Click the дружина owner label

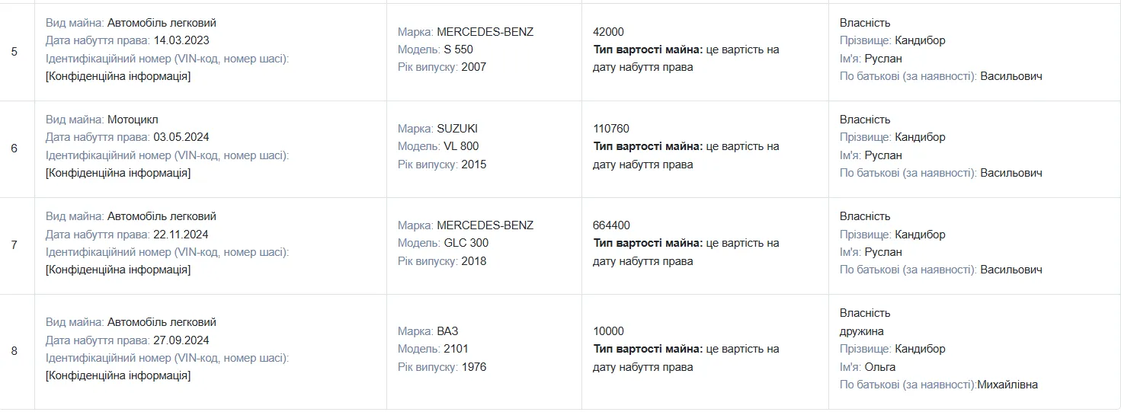(861, 331)
